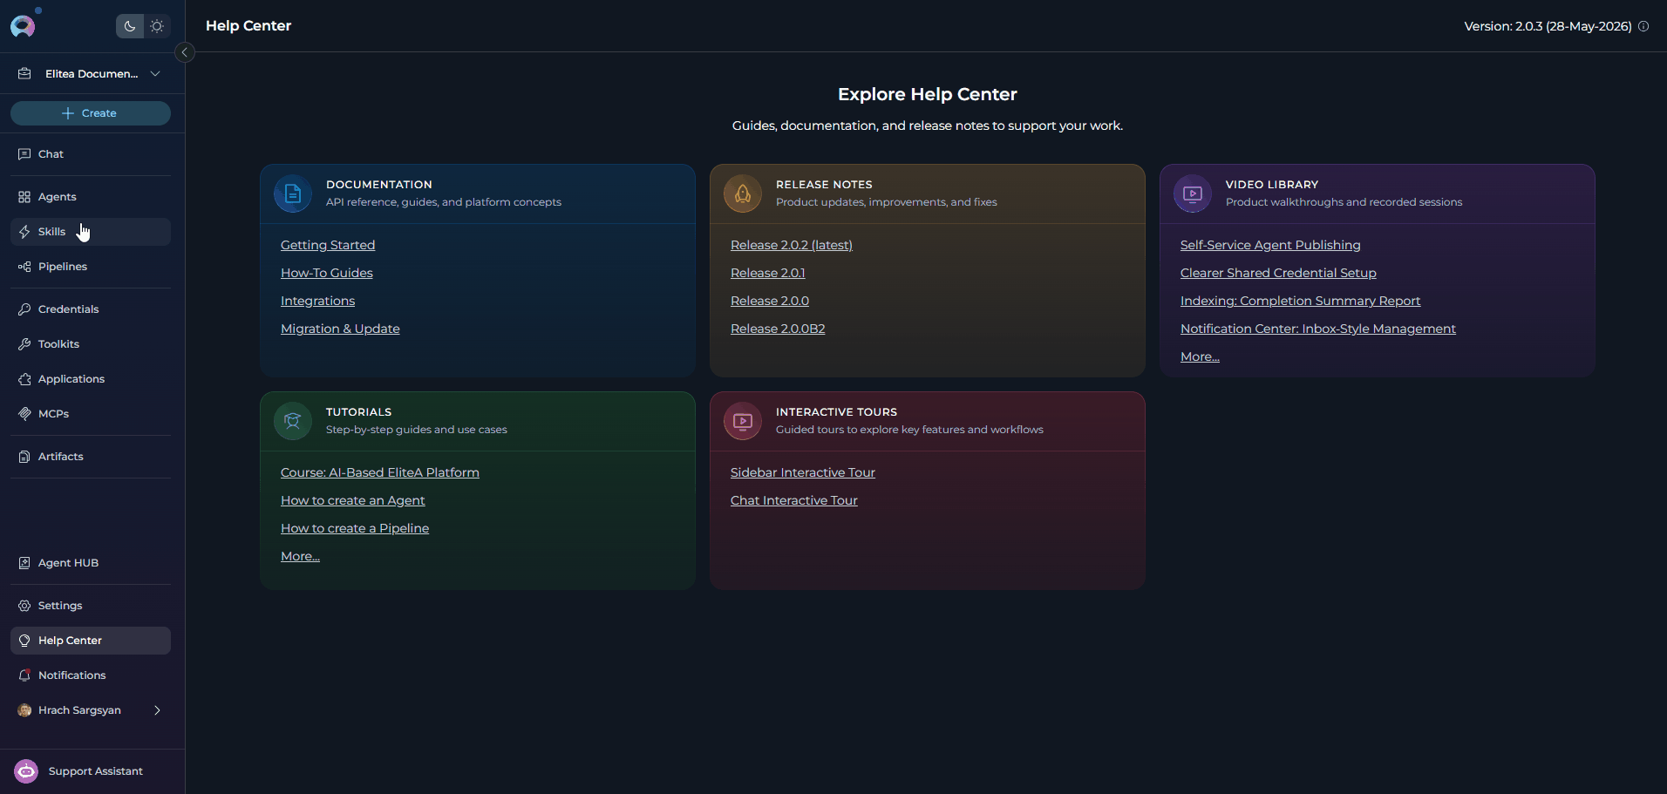
Task: Click the Release Notes rocket icon
Action: pos(743,193)
